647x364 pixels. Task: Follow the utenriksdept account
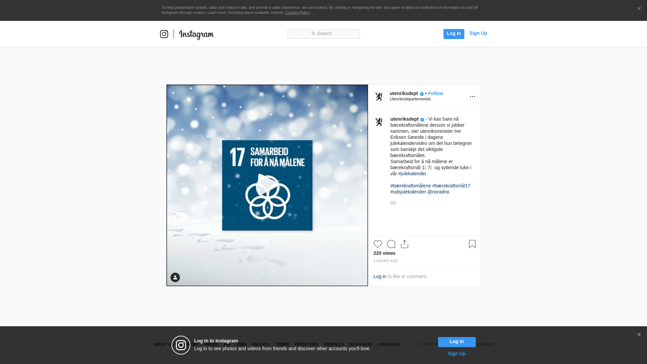click(435, 93)
